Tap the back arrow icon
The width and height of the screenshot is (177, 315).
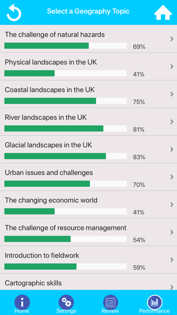pos(14,13)
